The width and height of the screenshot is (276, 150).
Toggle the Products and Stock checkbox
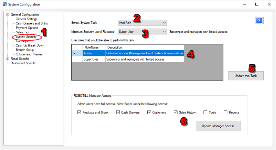pos(79,112)
